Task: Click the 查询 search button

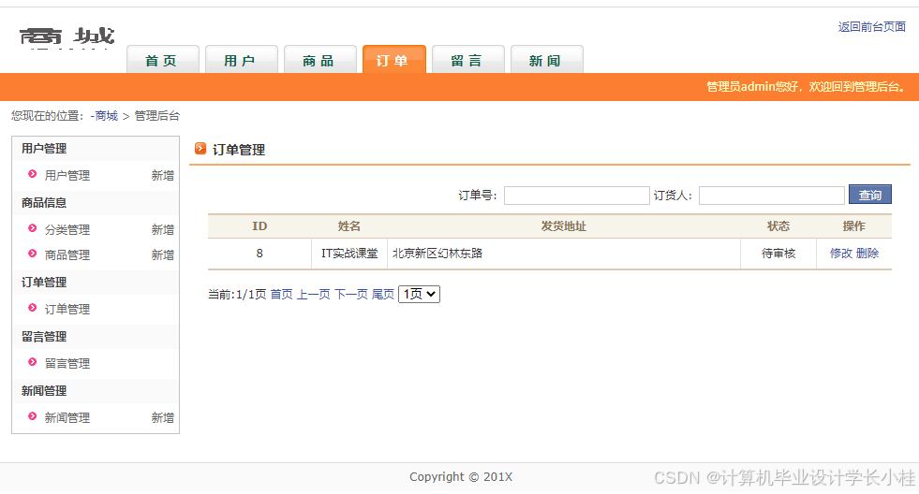Action: coord(869,195)
